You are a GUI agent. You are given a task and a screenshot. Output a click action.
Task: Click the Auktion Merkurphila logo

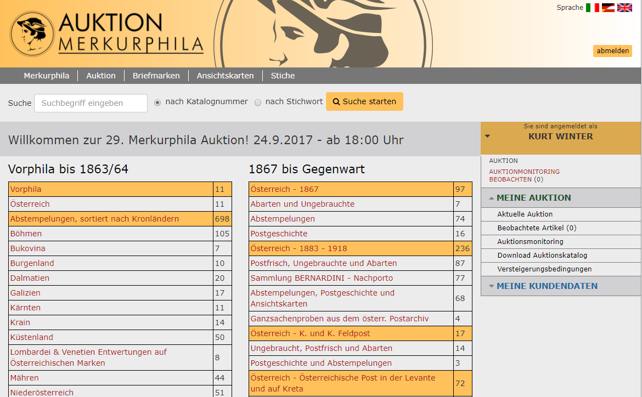pyautogui.click(x=107, y=33)
